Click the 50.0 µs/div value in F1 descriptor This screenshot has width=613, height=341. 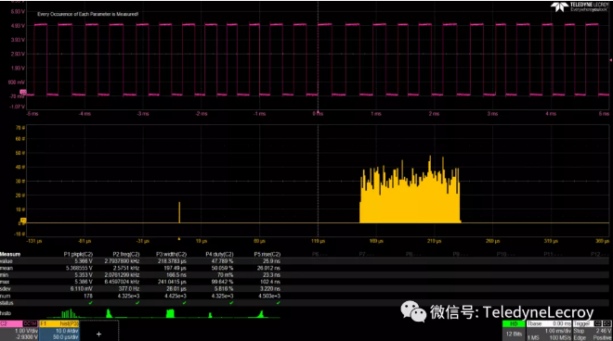pos(65,337)
